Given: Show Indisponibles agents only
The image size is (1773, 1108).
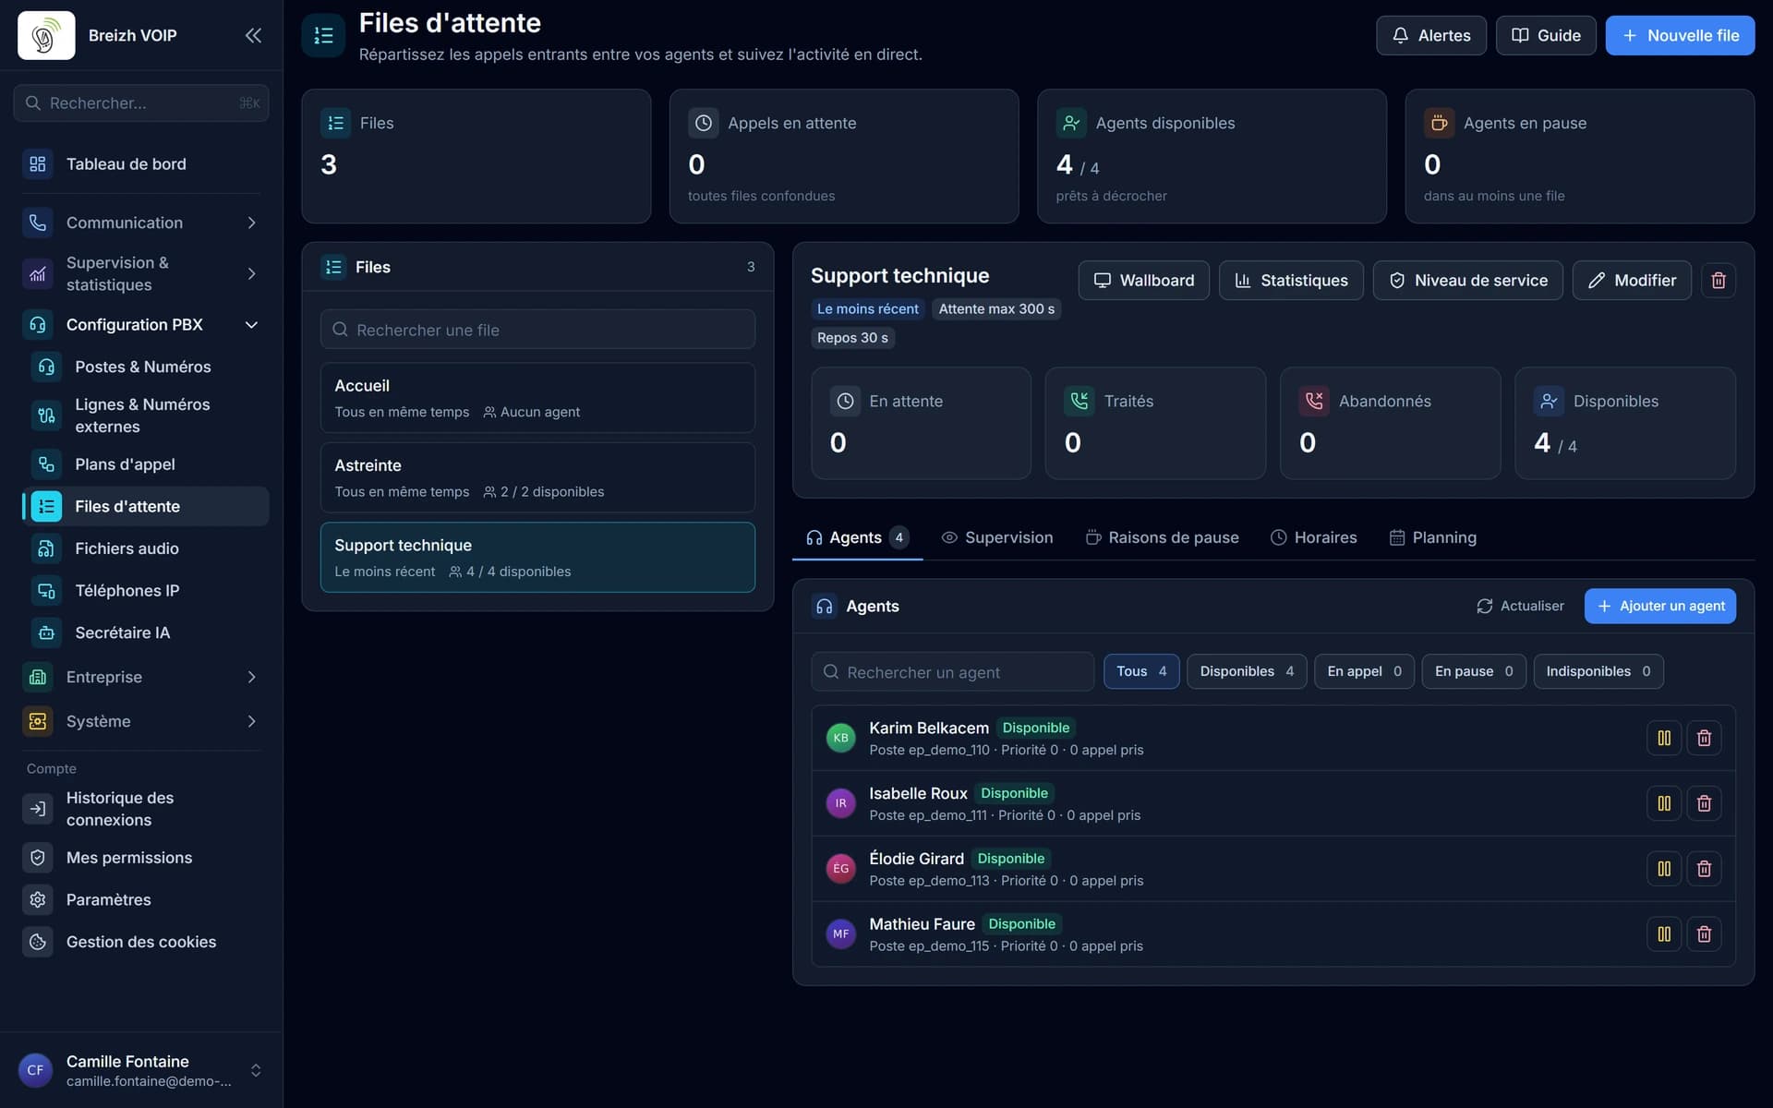Looking at the screenshot, I should point(1598,671).
